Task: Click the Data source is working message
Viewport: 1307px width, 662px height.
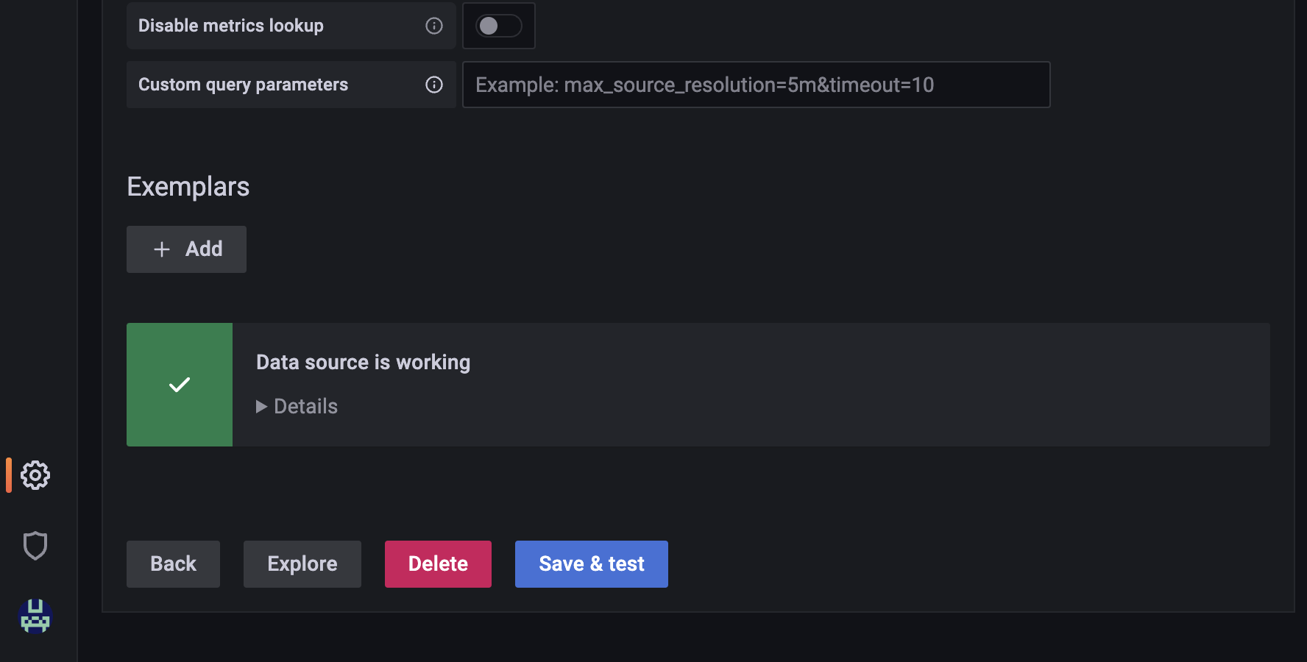Action: point(362,362)
